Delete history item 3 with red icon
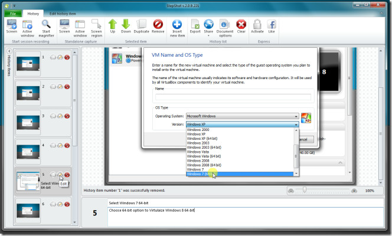The image size is (392, 236). 67,116
